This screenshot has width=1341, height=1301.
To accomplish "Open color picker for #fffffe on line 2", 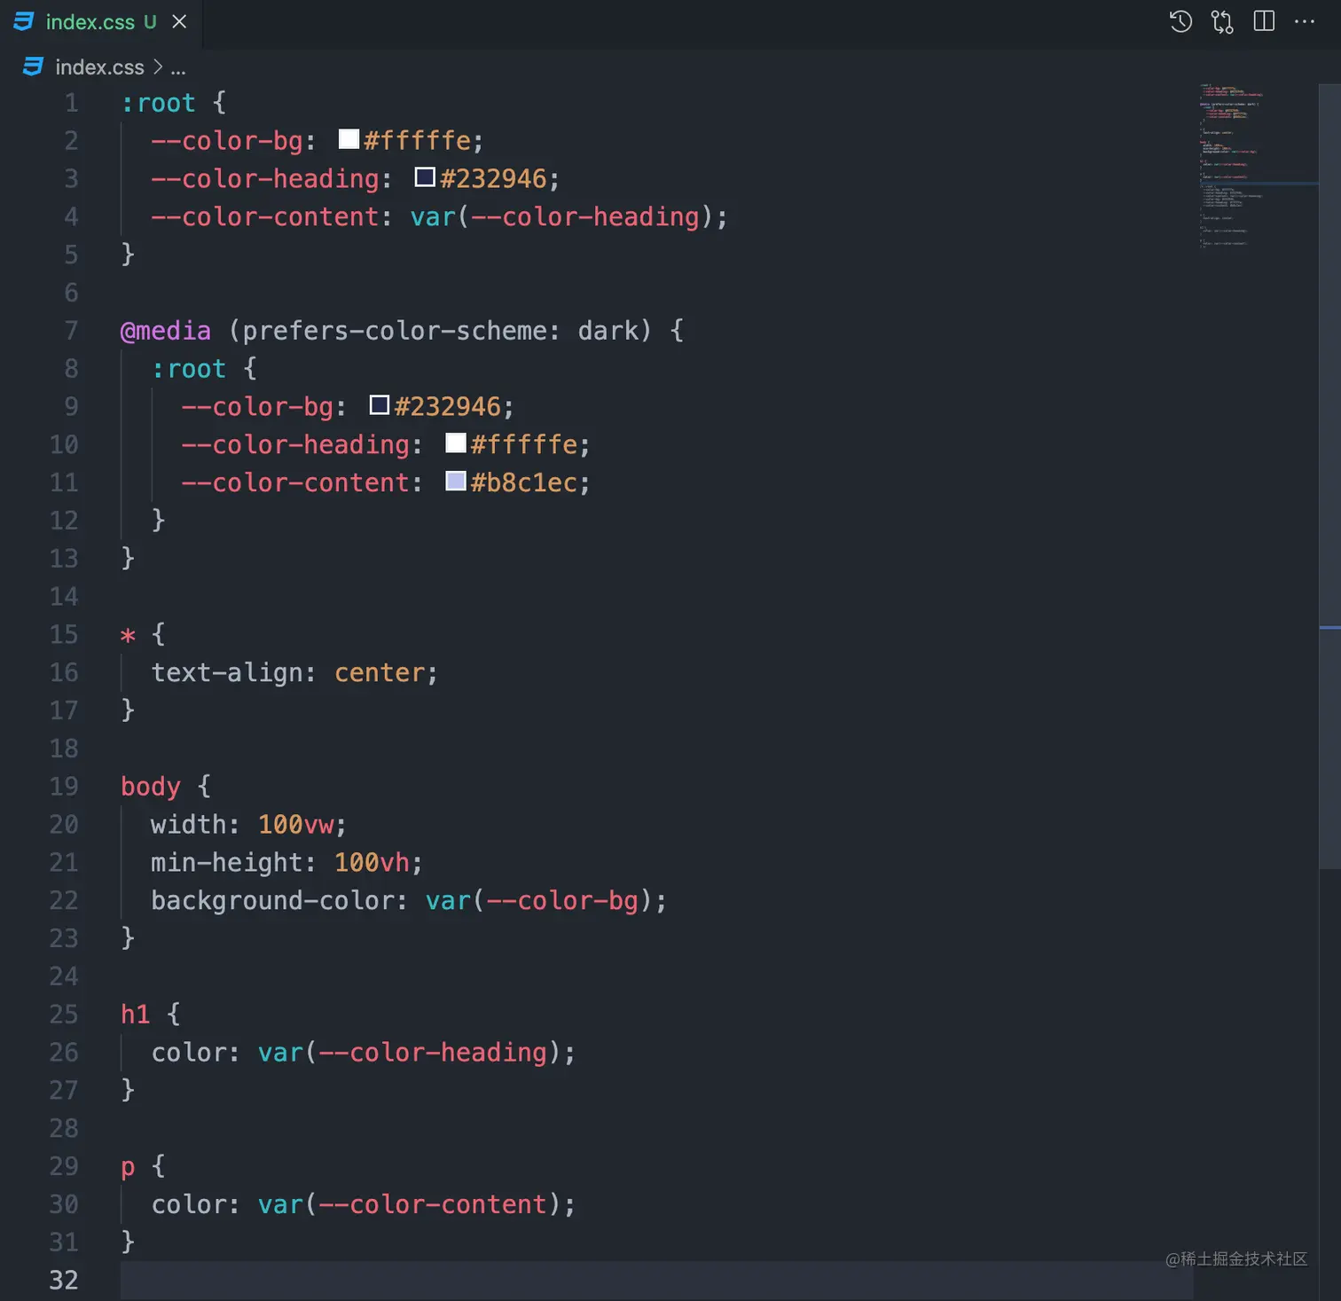I will pos(348,138).
